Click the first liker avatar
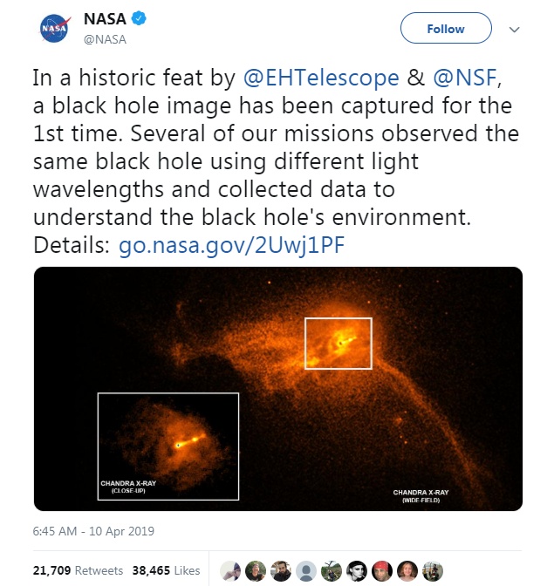 229,570
